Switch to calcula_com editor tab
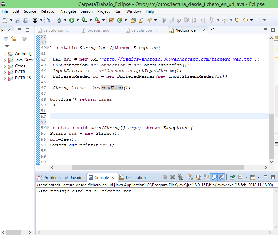Image resolution: width=278 pixels, height=235 pixels. (x=141, y=30)
